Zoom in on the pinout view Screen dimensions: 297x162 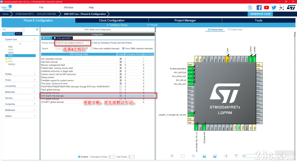click(x=172, y=156)
